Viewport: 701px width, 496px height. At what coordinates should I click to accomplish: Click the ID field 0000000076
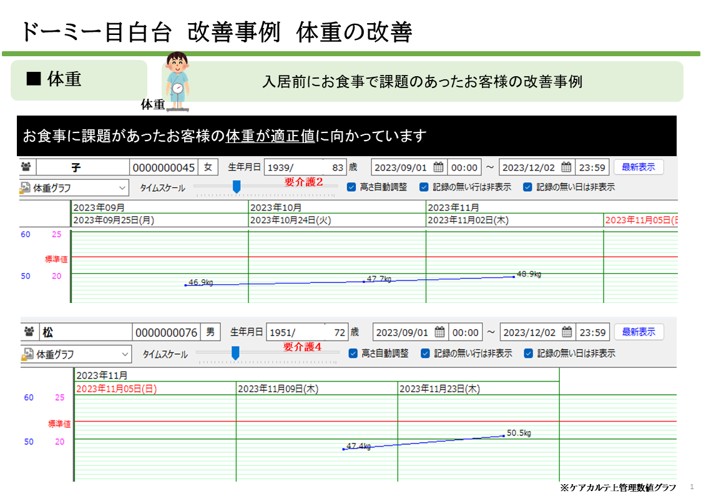click(x=166, y=332)
